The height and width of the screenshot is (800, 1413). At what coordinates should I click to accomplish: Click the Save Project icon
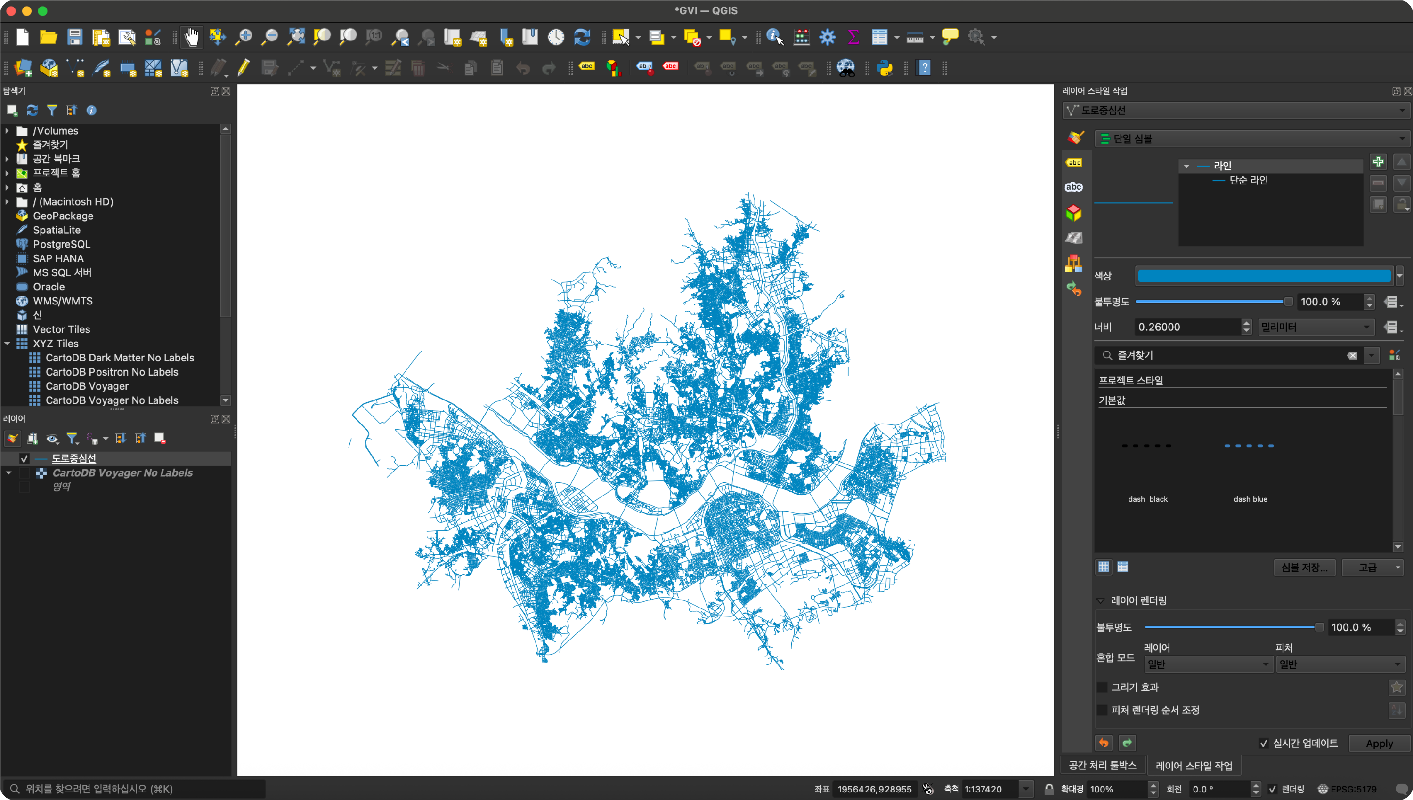(74, 37)
